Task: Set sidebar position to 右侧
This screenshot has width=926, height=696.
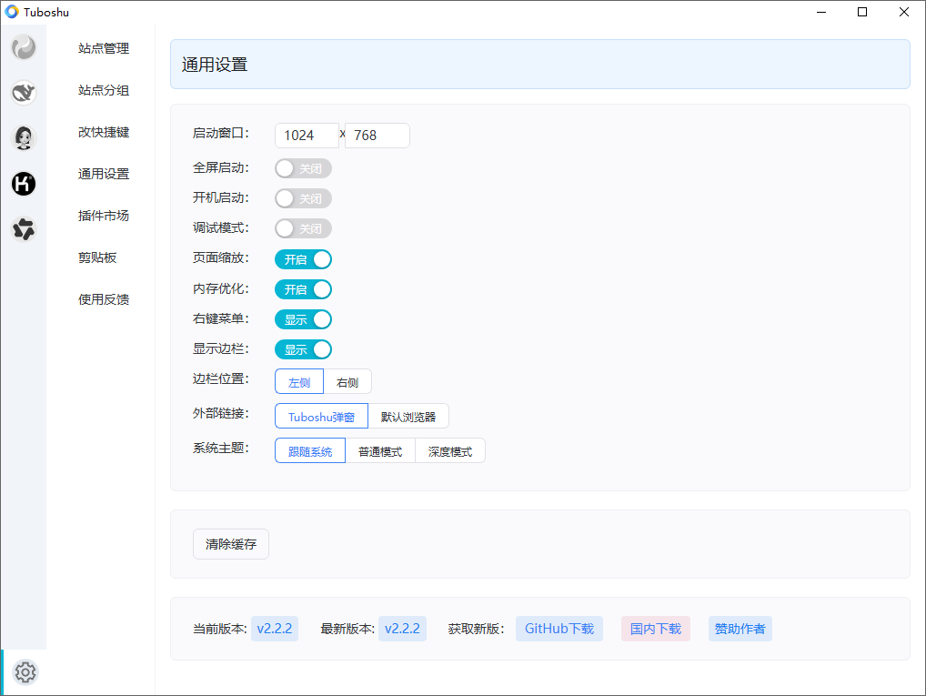Action: click(x=347, y=382)
